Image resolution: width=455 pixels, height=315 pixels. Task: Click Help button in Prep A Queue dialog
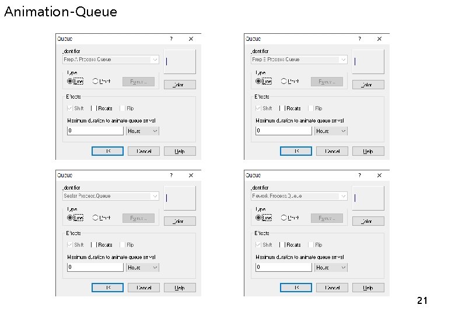pyautogui.click(x=180, y=151)
